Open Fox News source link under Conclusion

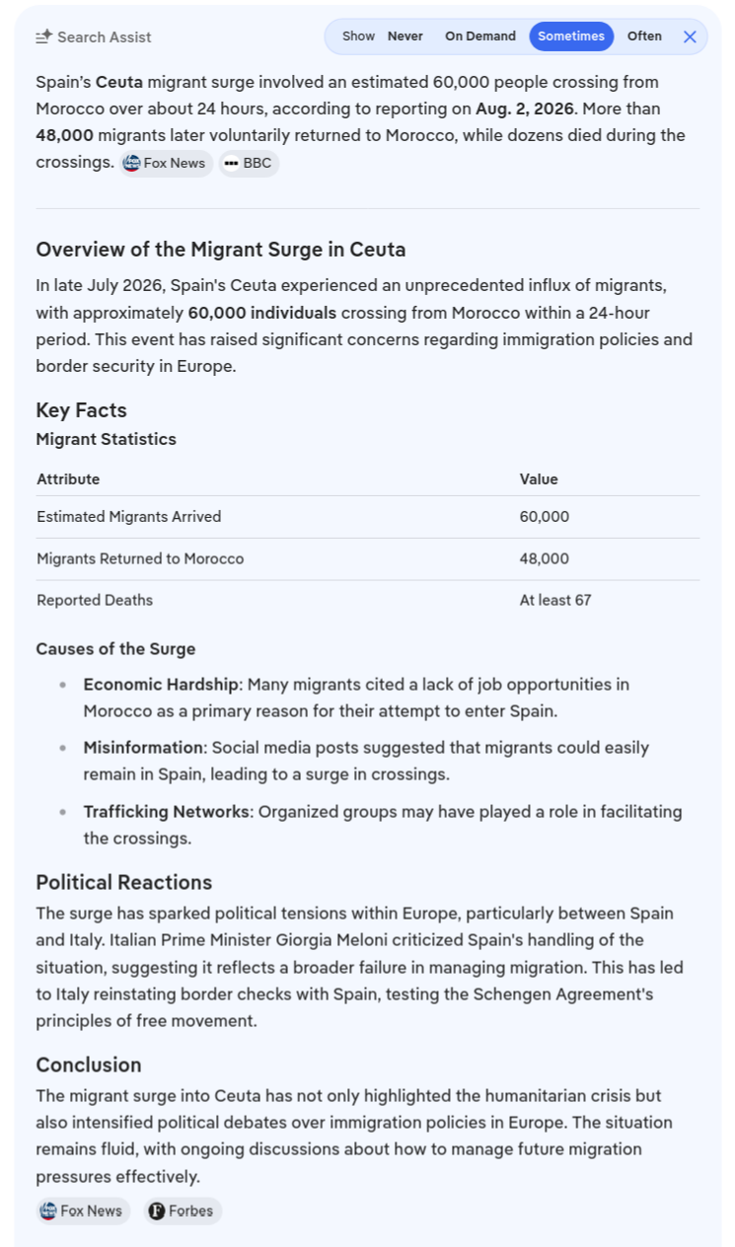(x=83, y=1210)
